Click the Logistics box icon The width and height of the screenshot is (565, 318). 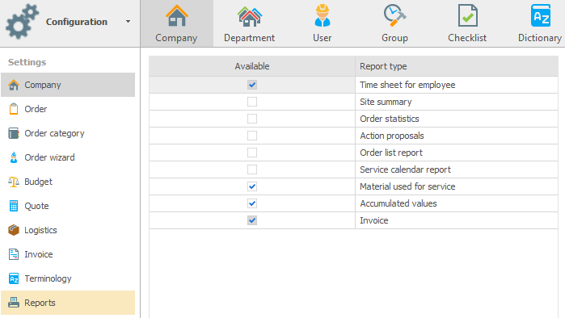tap(14, 230)
